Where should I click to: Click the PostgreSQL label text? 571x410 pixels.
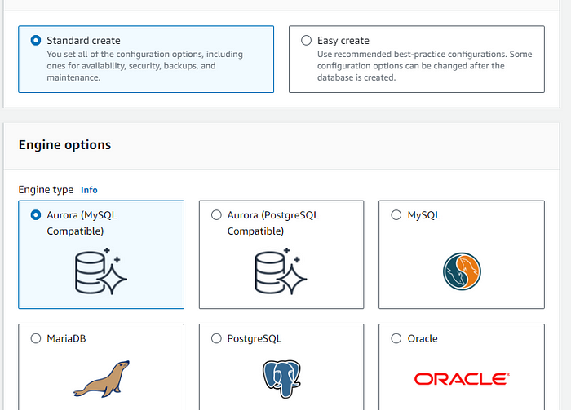pos(255,339)
